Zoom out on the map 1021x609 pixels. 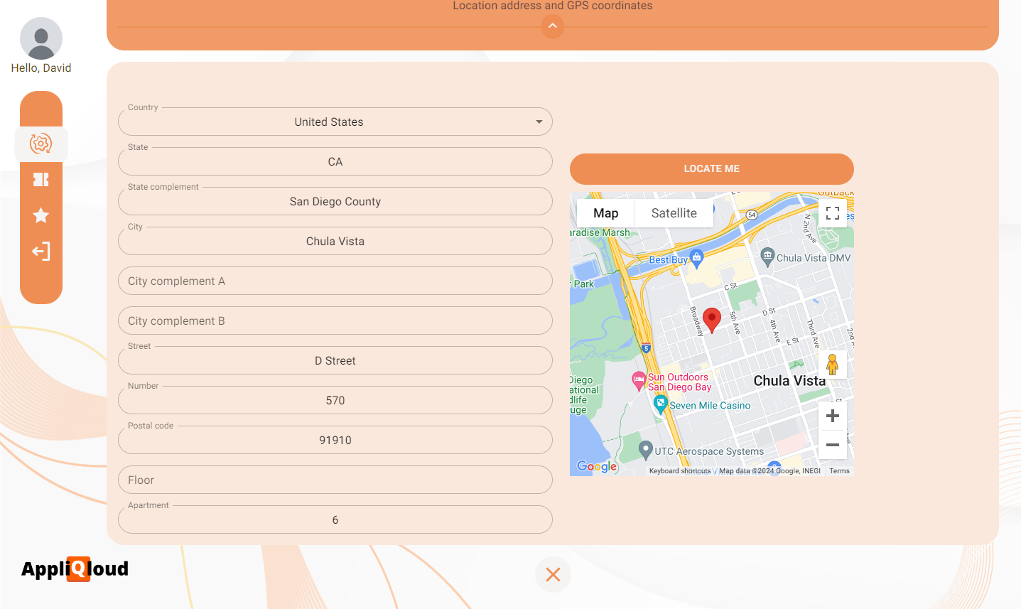[x=833, y=445]
